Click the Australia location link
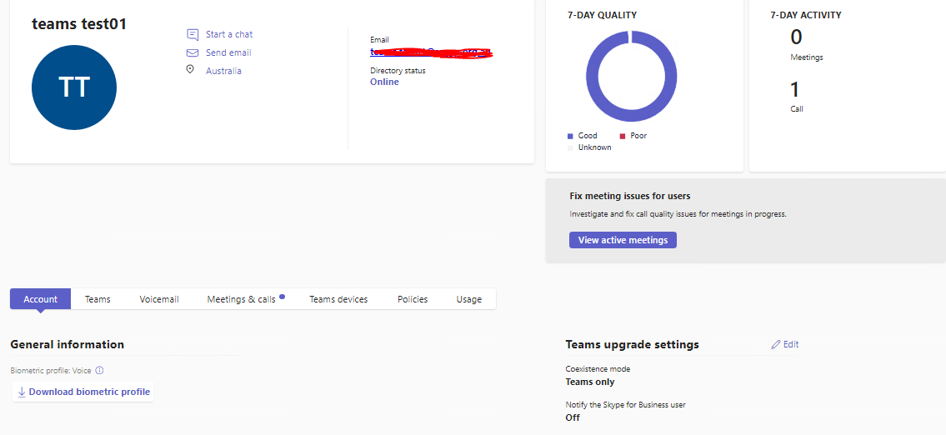The width and height of the screenshot is (946, 435). coord(224,71)
